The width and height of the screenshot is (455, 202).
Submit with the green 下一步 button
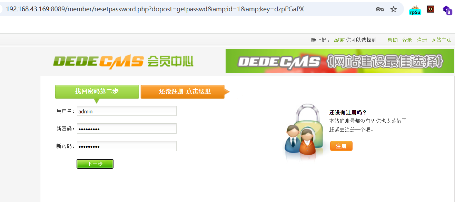click(x=95, y=164)
